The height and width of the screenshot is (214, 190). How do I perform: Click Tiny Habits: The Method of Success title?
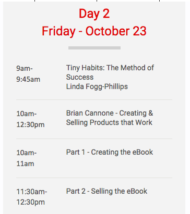(110, 72)
